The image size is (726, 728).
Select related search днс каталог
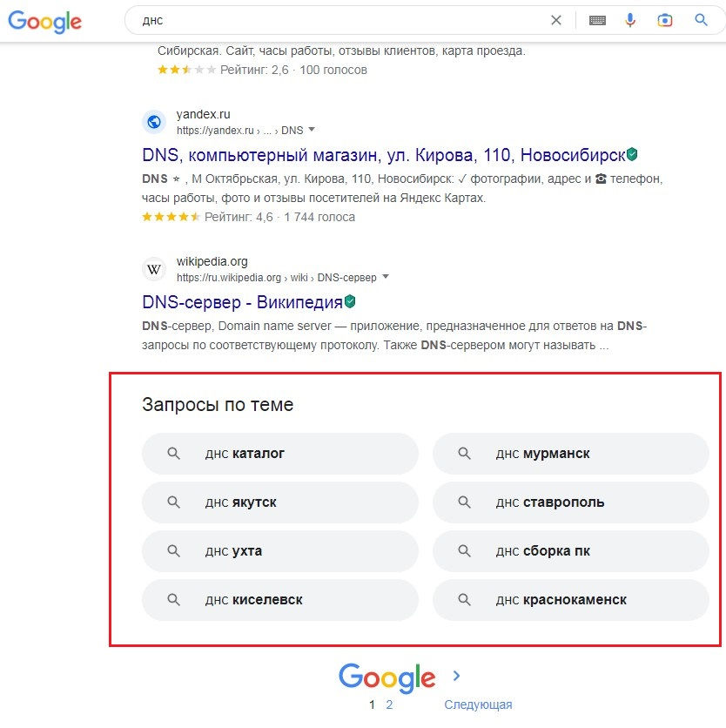(280, 454)
